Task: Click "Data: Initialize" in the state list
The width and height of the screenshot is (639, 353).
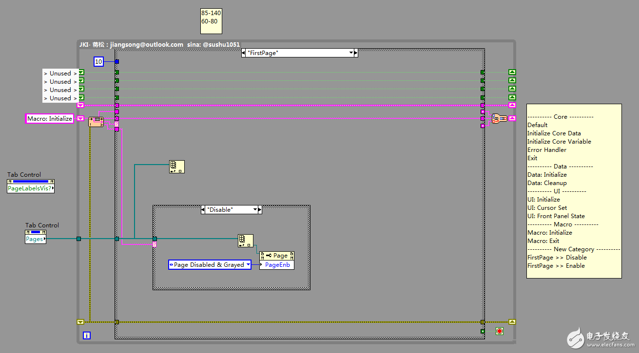Action: [547, 175]
